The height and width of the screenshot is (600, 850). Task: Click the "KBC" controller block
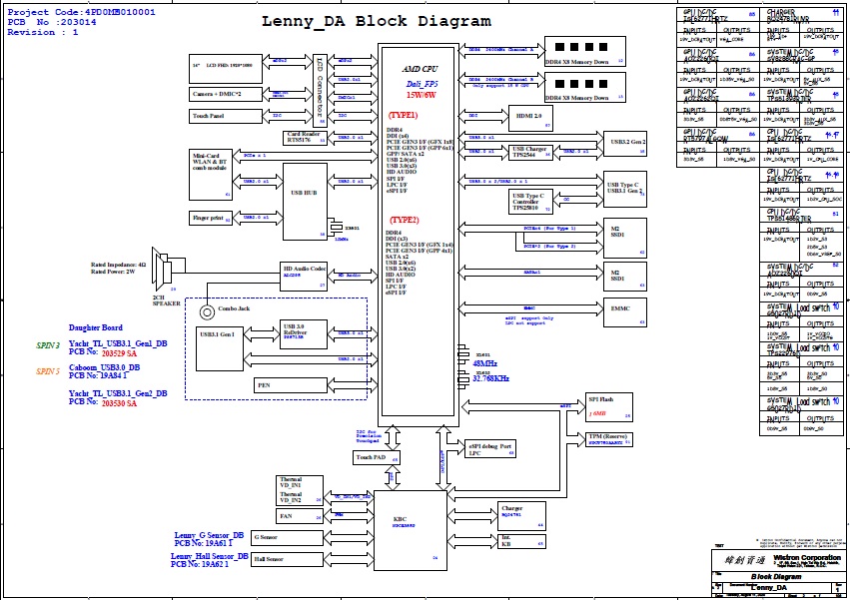pos(411,530)
